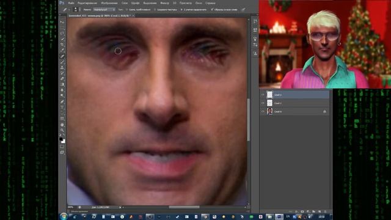Click the foreground color swatch
The image size is (391, 220).
(61, 139)
